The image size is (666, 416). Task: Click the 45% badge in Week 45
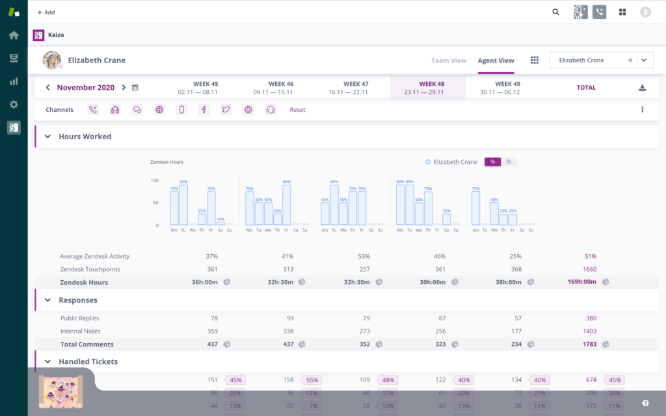pos(235,380)
